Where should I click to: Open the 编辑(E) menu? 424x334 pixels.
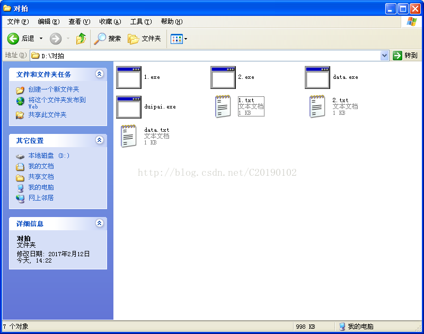[x=49, y=22]
